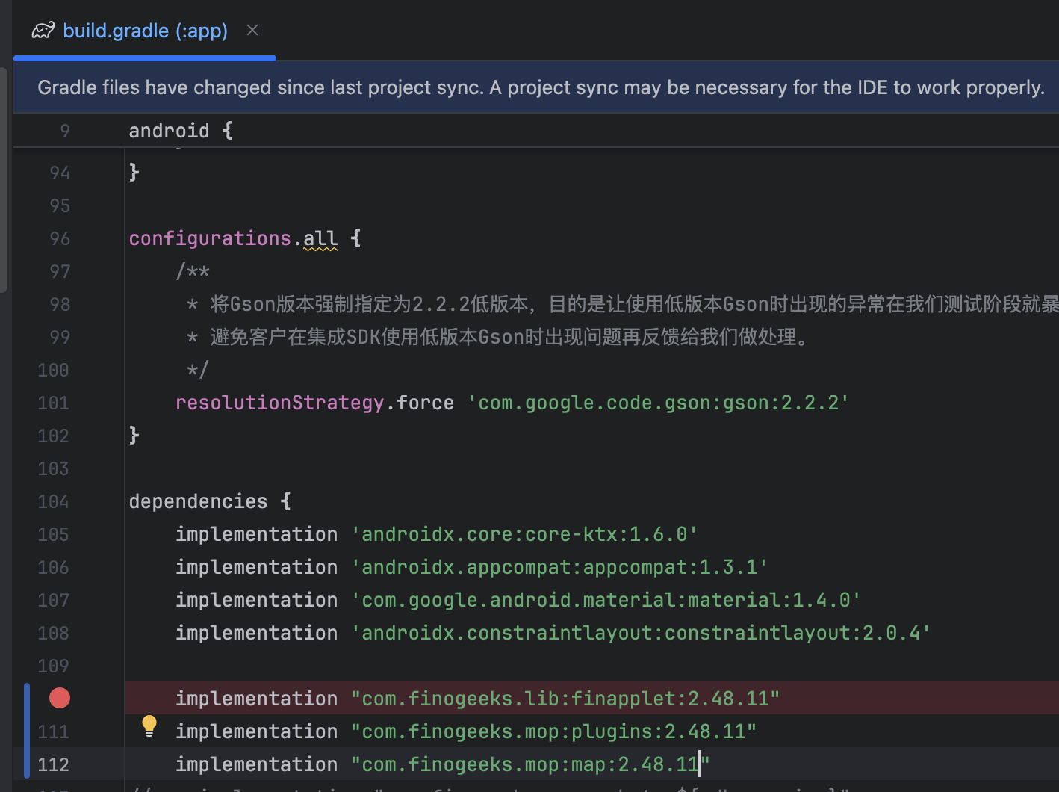Screen dimensions: 1059x792
Task: Click the material:1.4.0 dependency string
Action: pyautogui.click(x=606, y=600)
